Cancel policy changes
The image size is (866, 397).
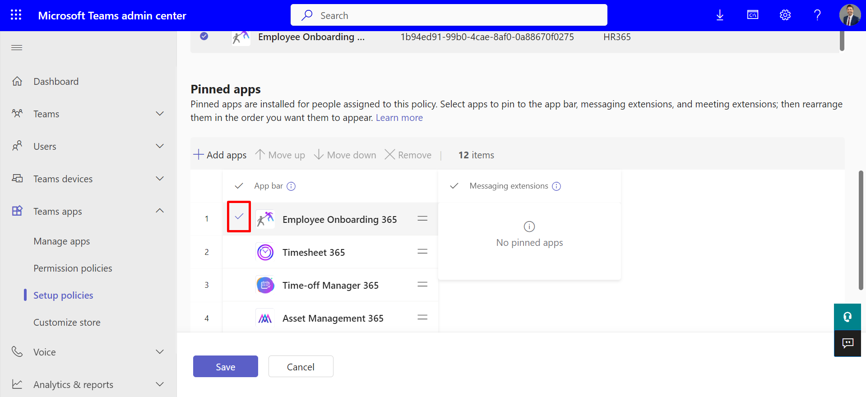click(301, 366)
